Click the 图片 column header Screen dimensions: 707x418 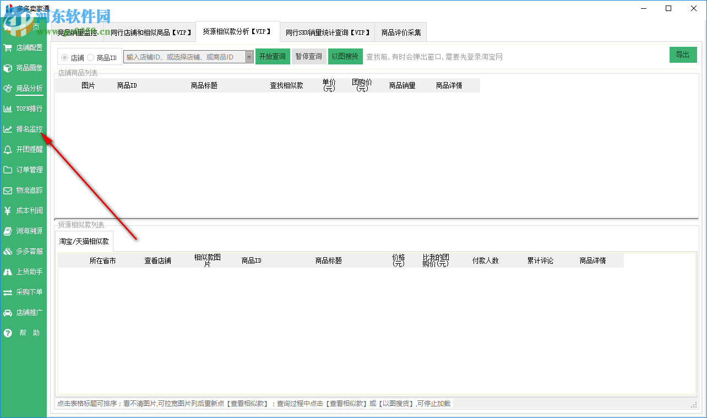point(88,85)
